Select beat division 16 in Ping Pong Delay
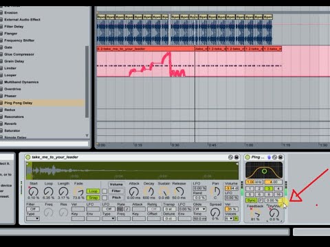Viewport: 330px width, 247px height. (x=278, y=194)
